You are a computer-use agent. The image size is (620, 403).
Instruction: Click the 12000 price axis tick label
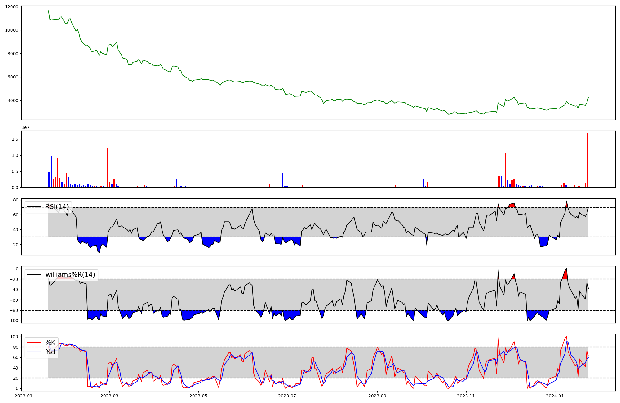point(11,7)
